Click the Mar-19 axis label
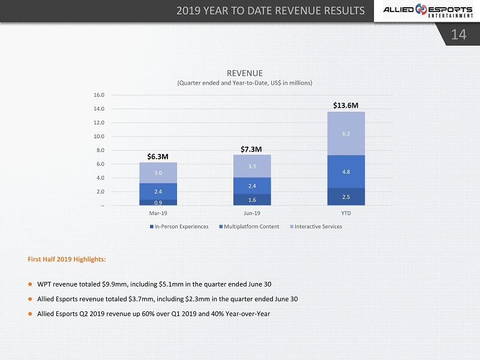This screenshot has height=360, width=480. [158, 213]
